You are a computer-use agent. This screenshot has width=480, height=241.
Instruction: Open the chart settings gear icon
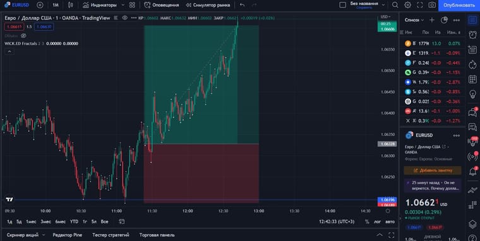tap(407, 5)
